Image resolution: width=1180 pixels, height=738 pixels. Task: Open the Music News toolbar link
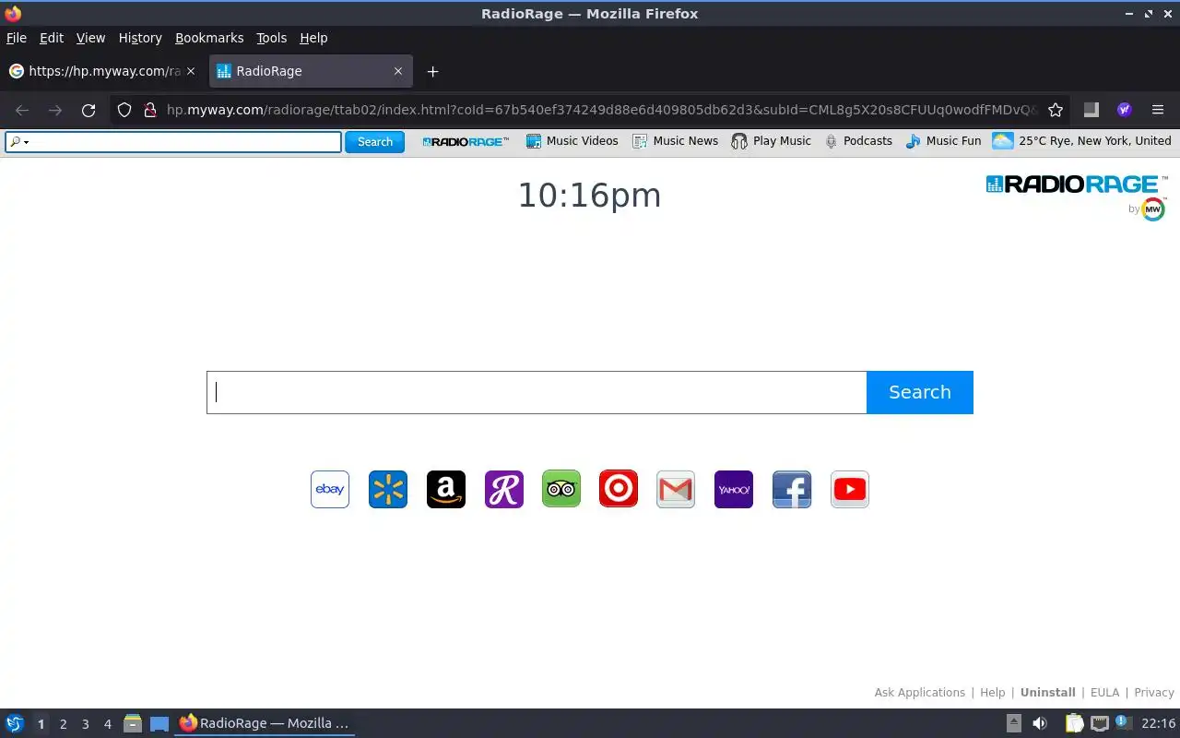(676, 141)
